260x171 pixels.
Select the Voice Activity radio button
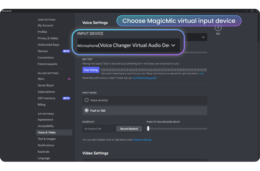tap(86, 100)
